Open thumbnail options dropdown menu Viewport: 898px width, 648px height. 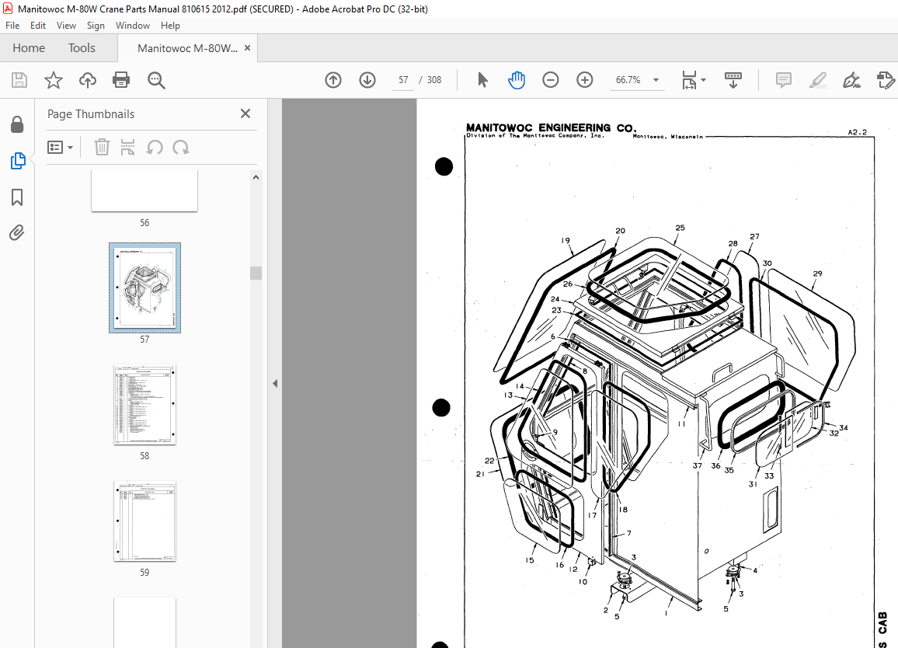(x=60, y=148)
